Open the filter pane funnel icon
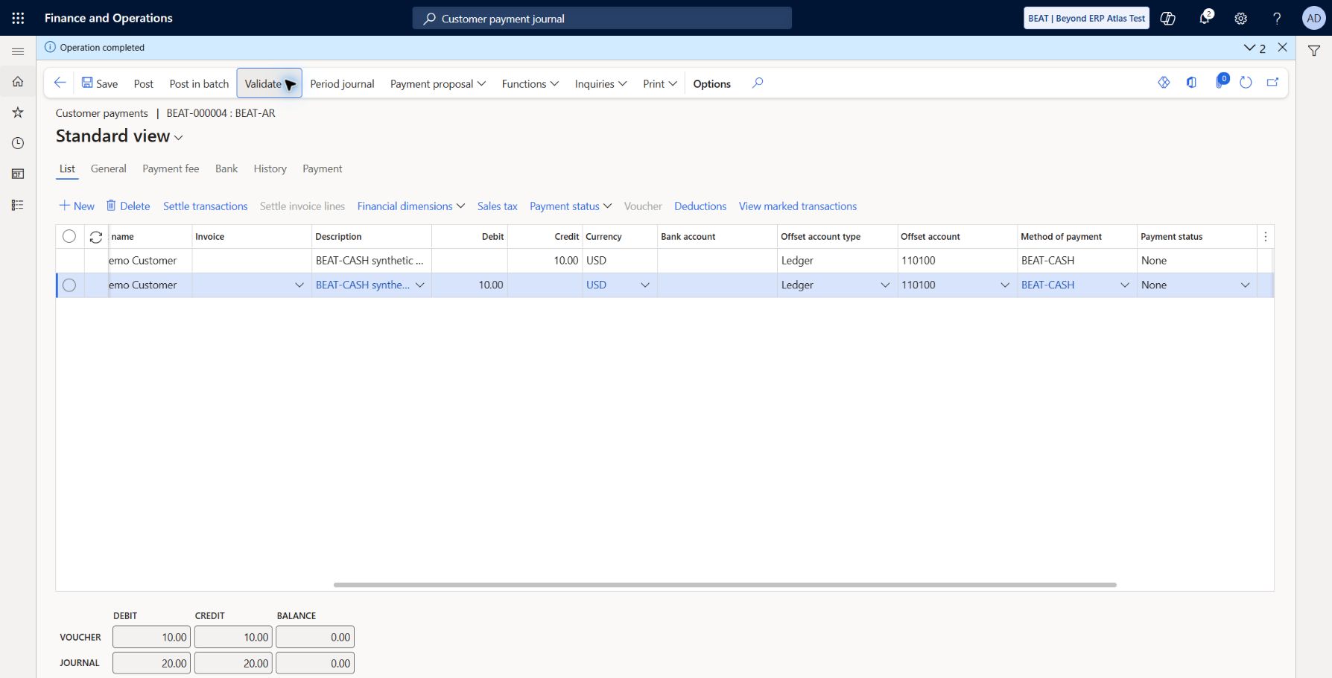Viewport: 1332px width, 678px height. tap(1314, 51)
